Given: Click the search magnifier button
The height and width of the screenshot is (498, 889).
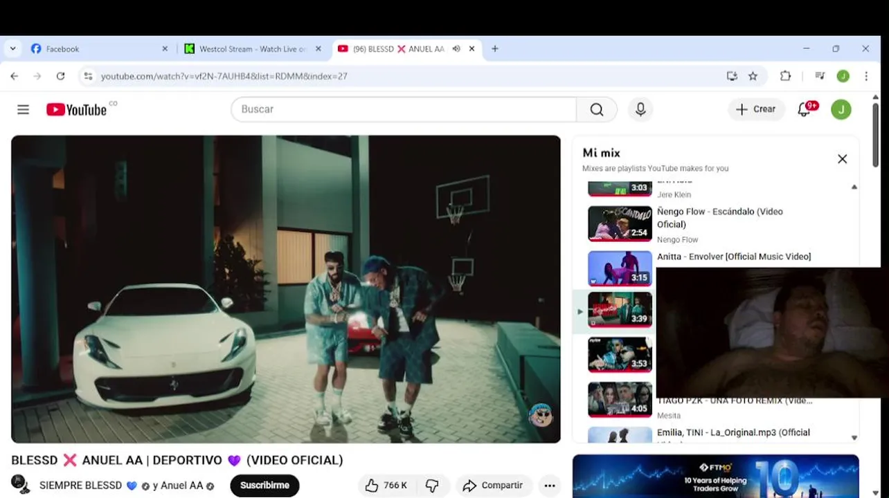Looking at the screenshot, I should click(x=597, y=109).
